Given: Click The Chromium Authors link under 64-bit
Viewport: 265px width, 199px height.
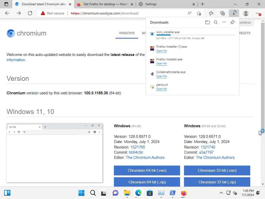Looking at the screenshot, I should click(x=145, y=158).
